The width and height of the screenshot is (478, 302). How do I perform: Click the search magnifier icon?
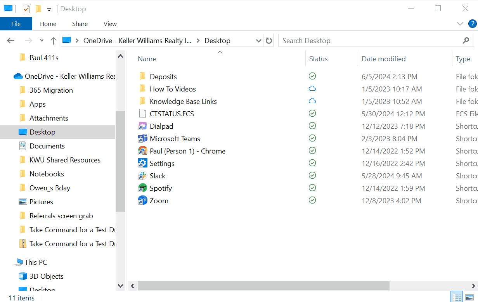tap(466, 40)
